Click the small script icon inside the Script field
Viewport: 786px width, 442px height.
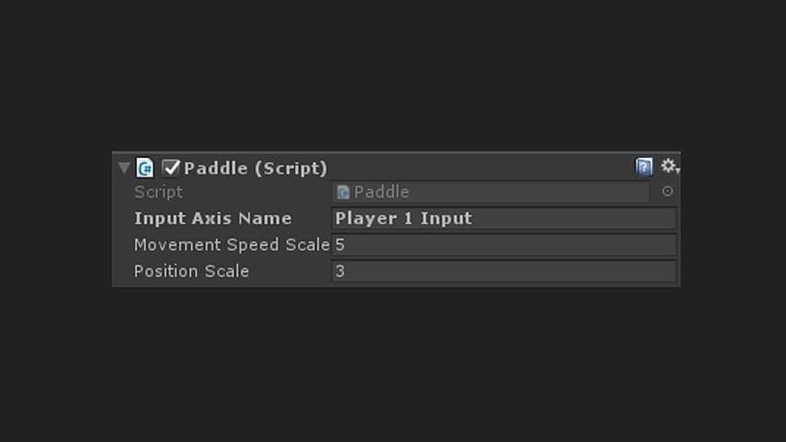coord(343,192)
